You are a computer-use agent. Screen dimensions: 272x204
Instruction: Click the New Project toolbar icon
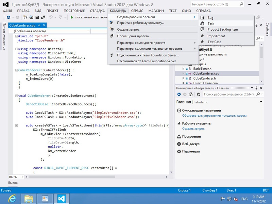point(25,17)
